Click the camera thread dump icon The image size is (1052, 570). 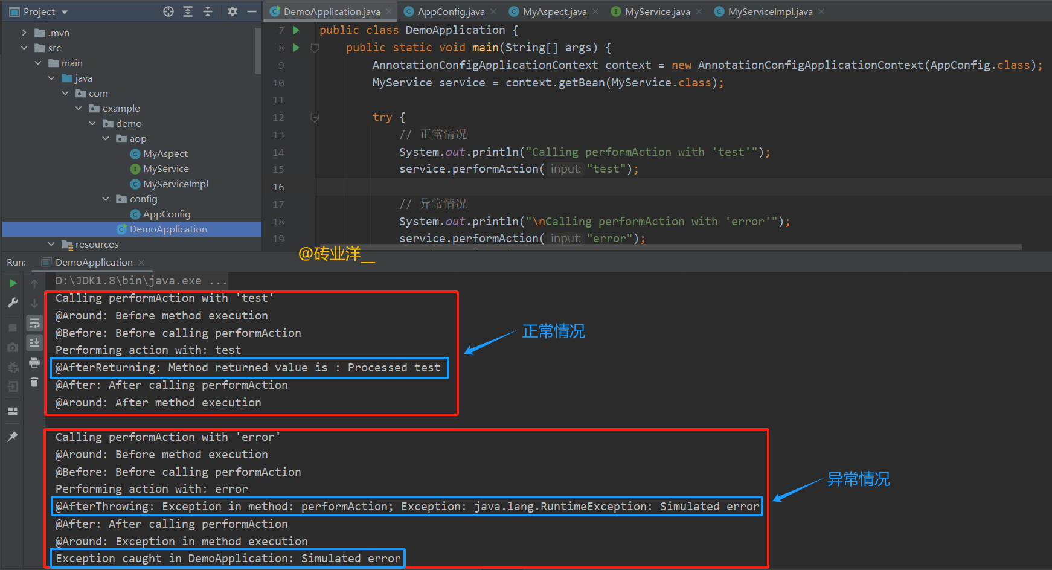point(13,348)
